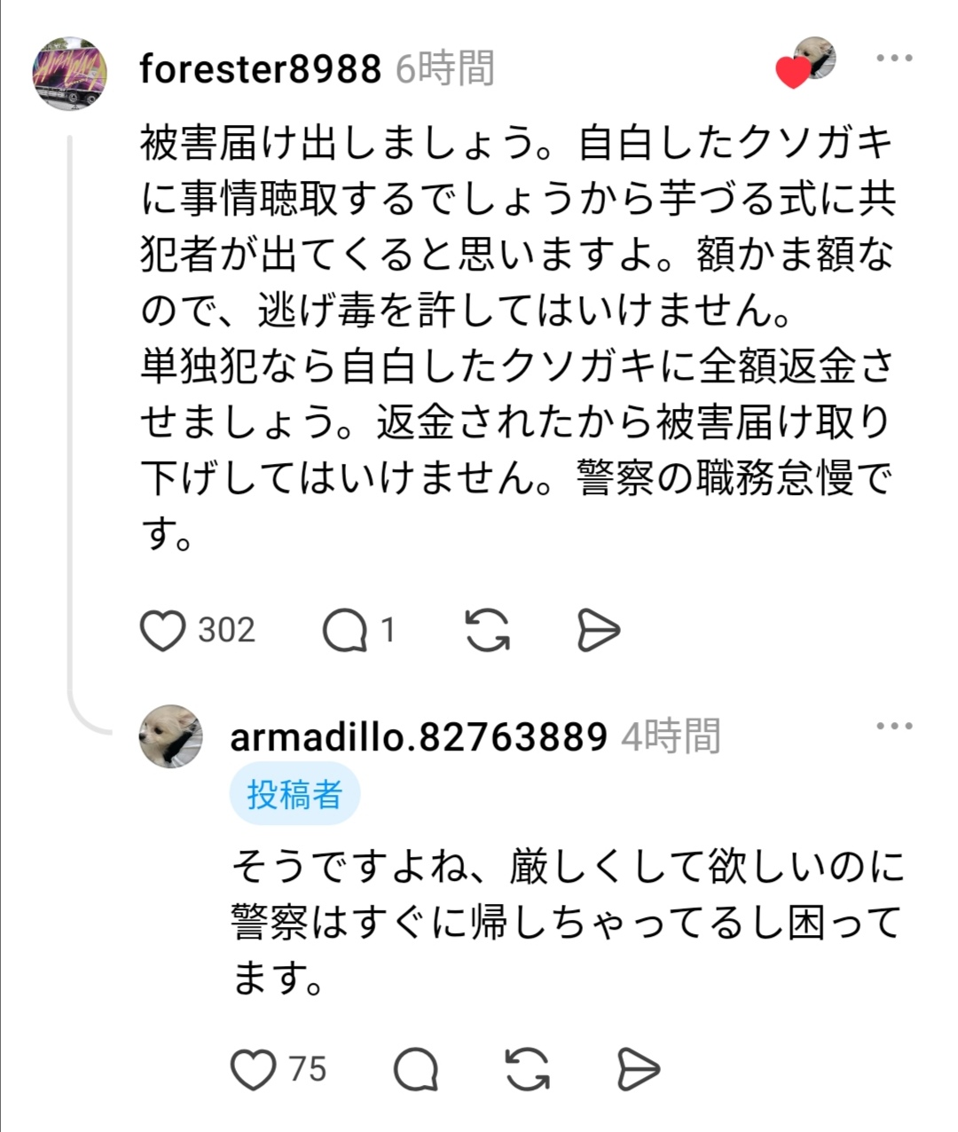
Task: Reply to armadillo.82763889 via comment bubble
Action: [x=416, y=1069]
